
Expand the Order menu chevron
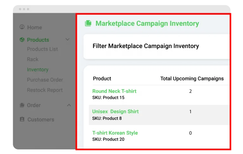(x=69, y=105)
